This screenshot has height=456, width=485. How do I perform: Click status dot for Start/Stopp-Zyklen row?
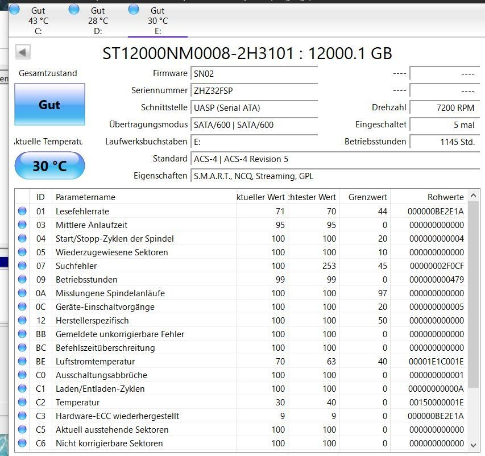coord(22,238)
